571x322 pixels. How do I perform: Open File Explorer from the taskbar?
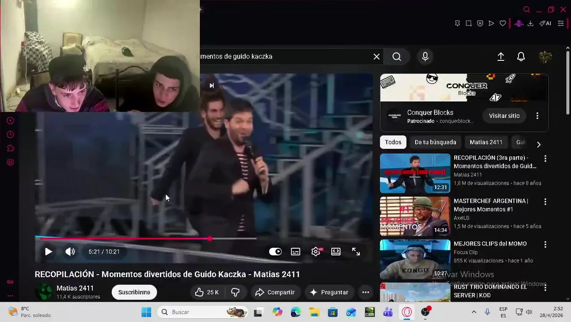[314, 312]
